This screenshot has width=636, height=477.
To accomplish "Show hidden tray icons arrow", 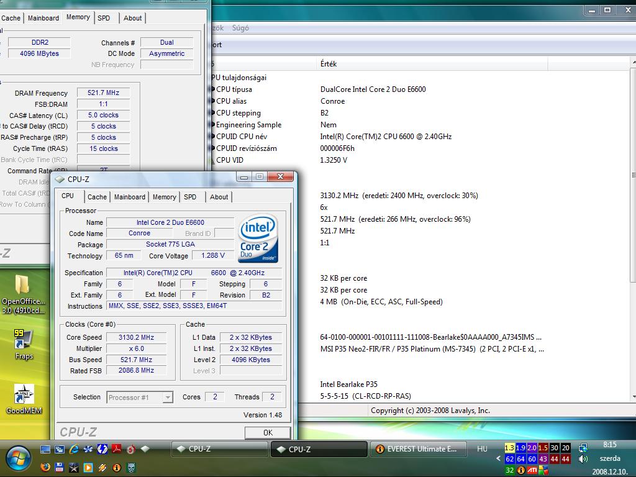I will pyautogui.click(x=498, y=459).
